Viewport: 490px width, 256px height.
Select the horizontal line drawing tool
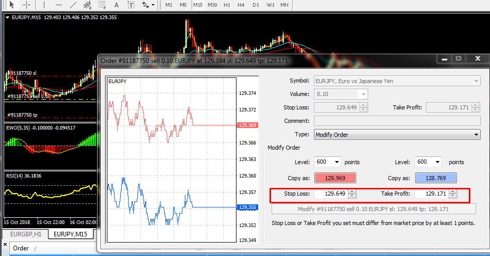(x=58, y=5)
